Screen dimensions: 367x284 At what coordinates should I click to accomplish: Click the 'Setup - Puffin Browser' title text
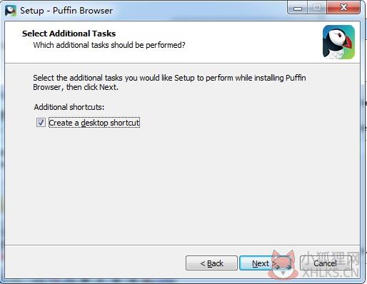[x=66, y=11]
